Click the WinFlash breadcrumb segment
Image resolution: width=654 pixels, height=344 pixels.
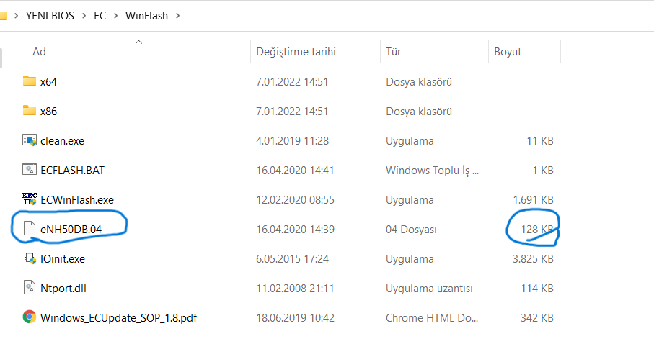click(147, 16)
